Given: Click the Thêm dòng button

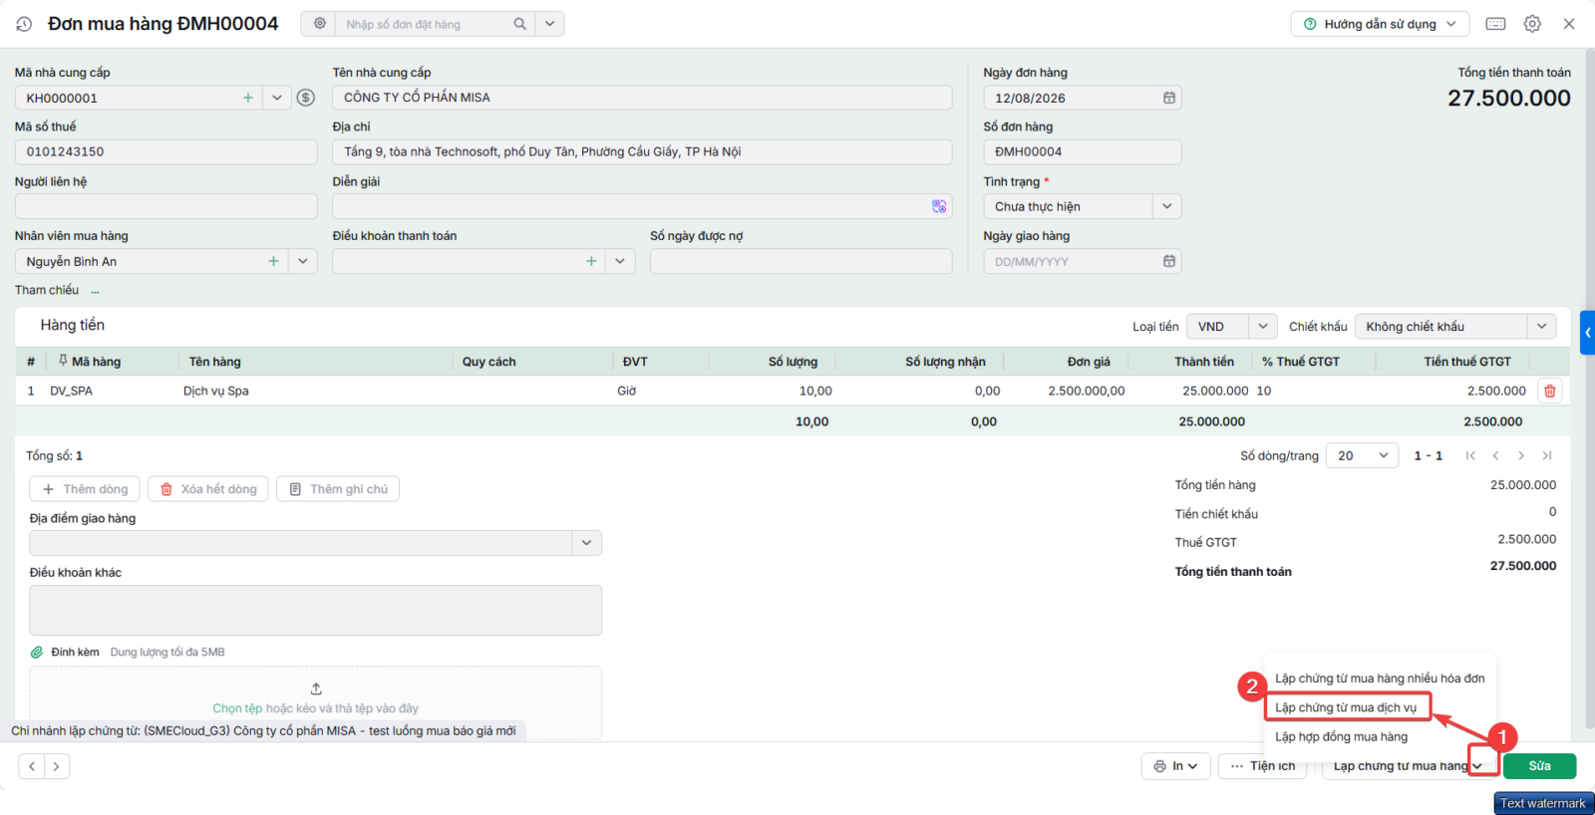Looking at the screenshot, I should (85, 489).
